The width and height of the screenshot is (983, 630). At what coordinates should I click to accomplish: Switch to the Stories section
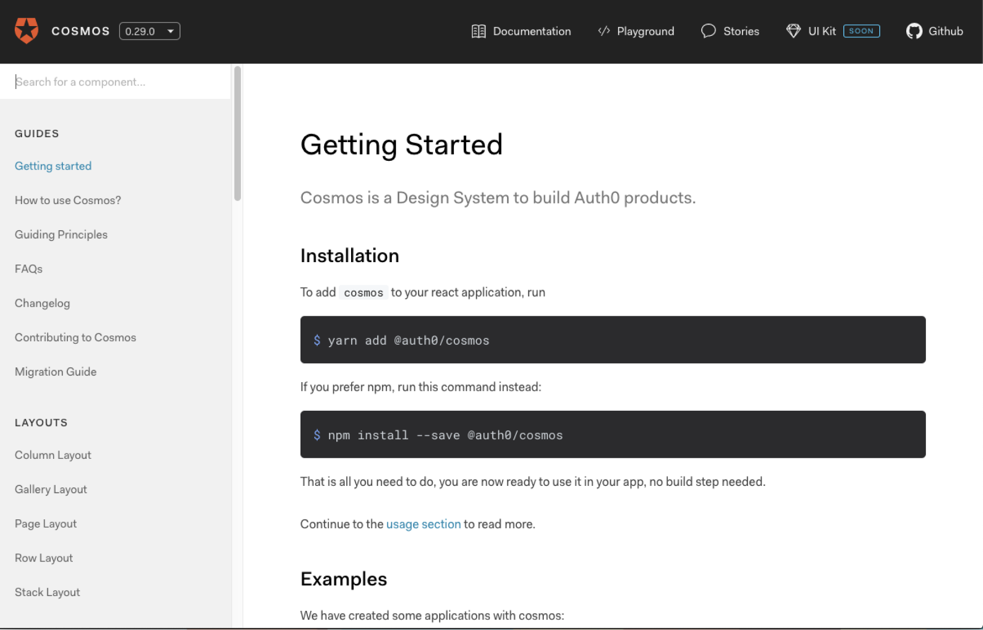pos(740,31)
